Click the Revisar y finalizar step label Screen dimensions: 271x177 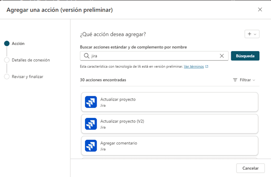[x=27, y=77]
